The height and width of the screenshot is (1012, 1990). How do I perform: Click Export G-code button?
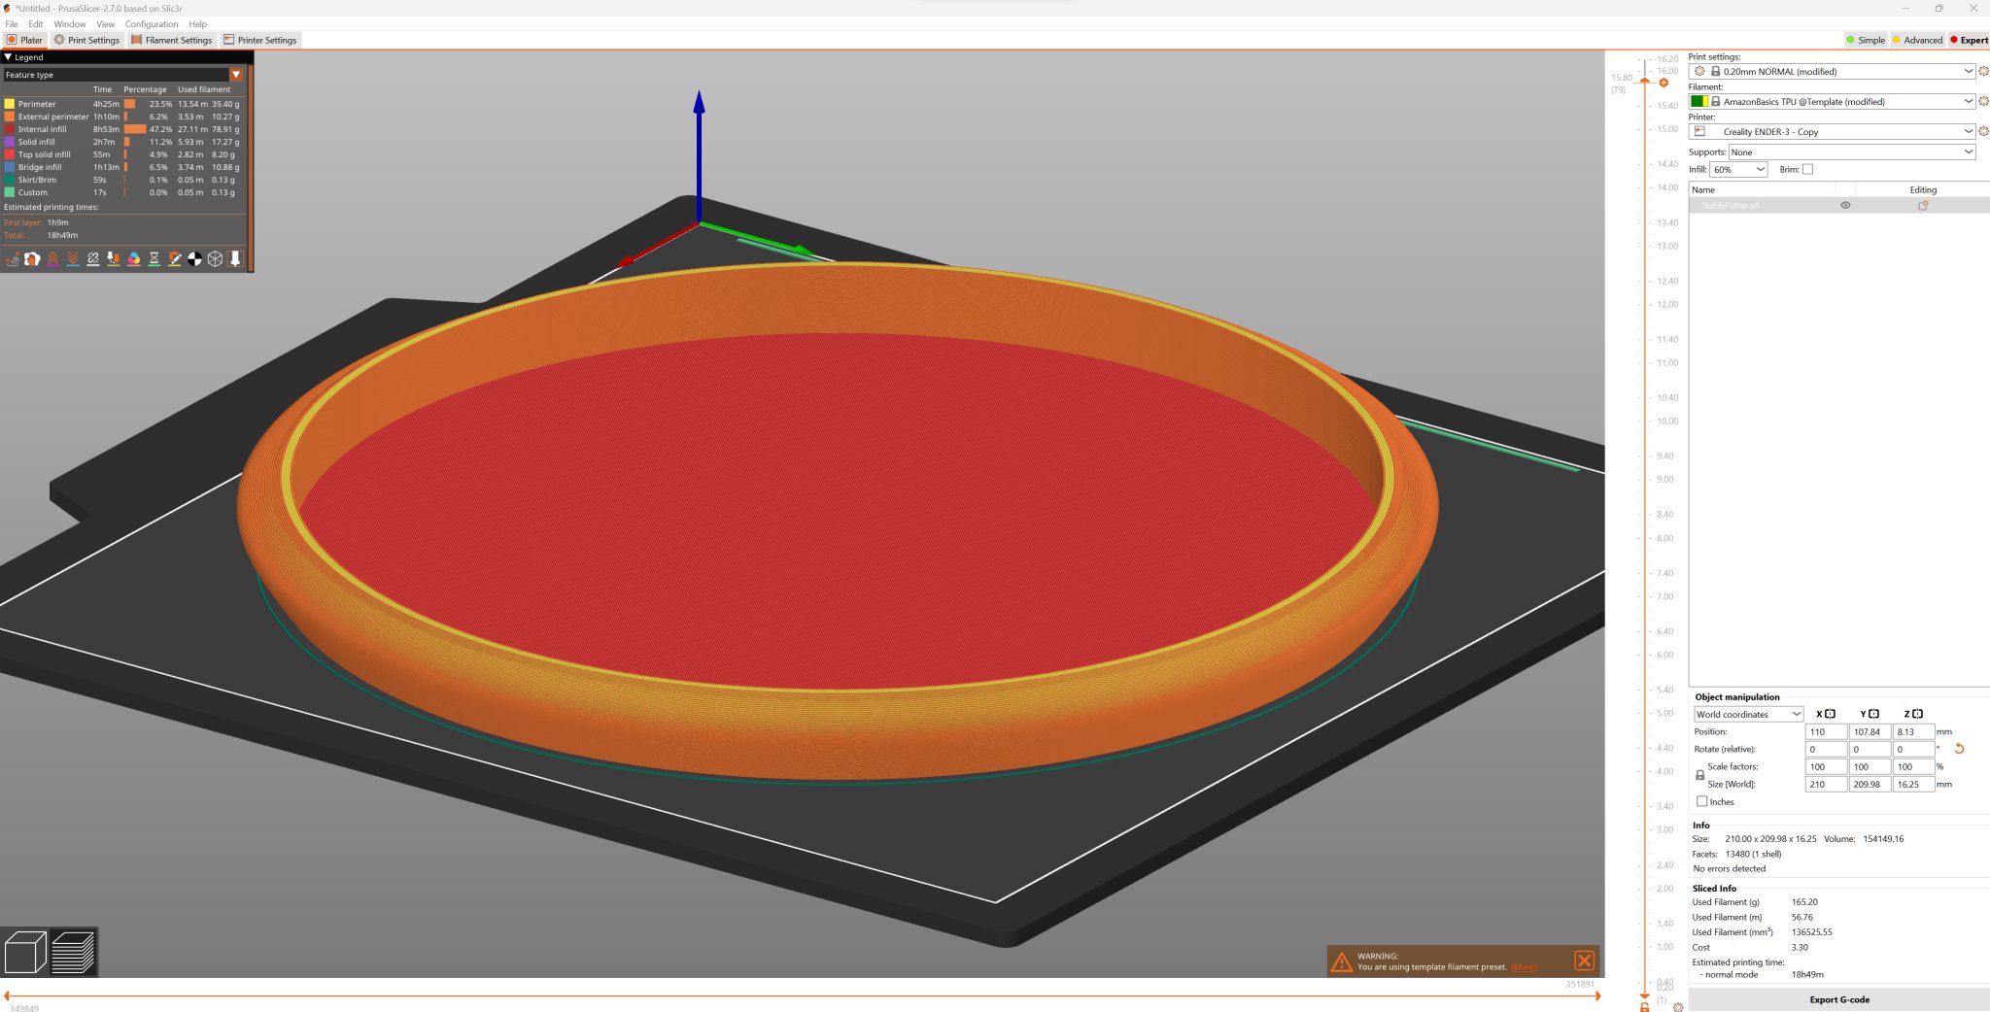(x=1838, y=999)
